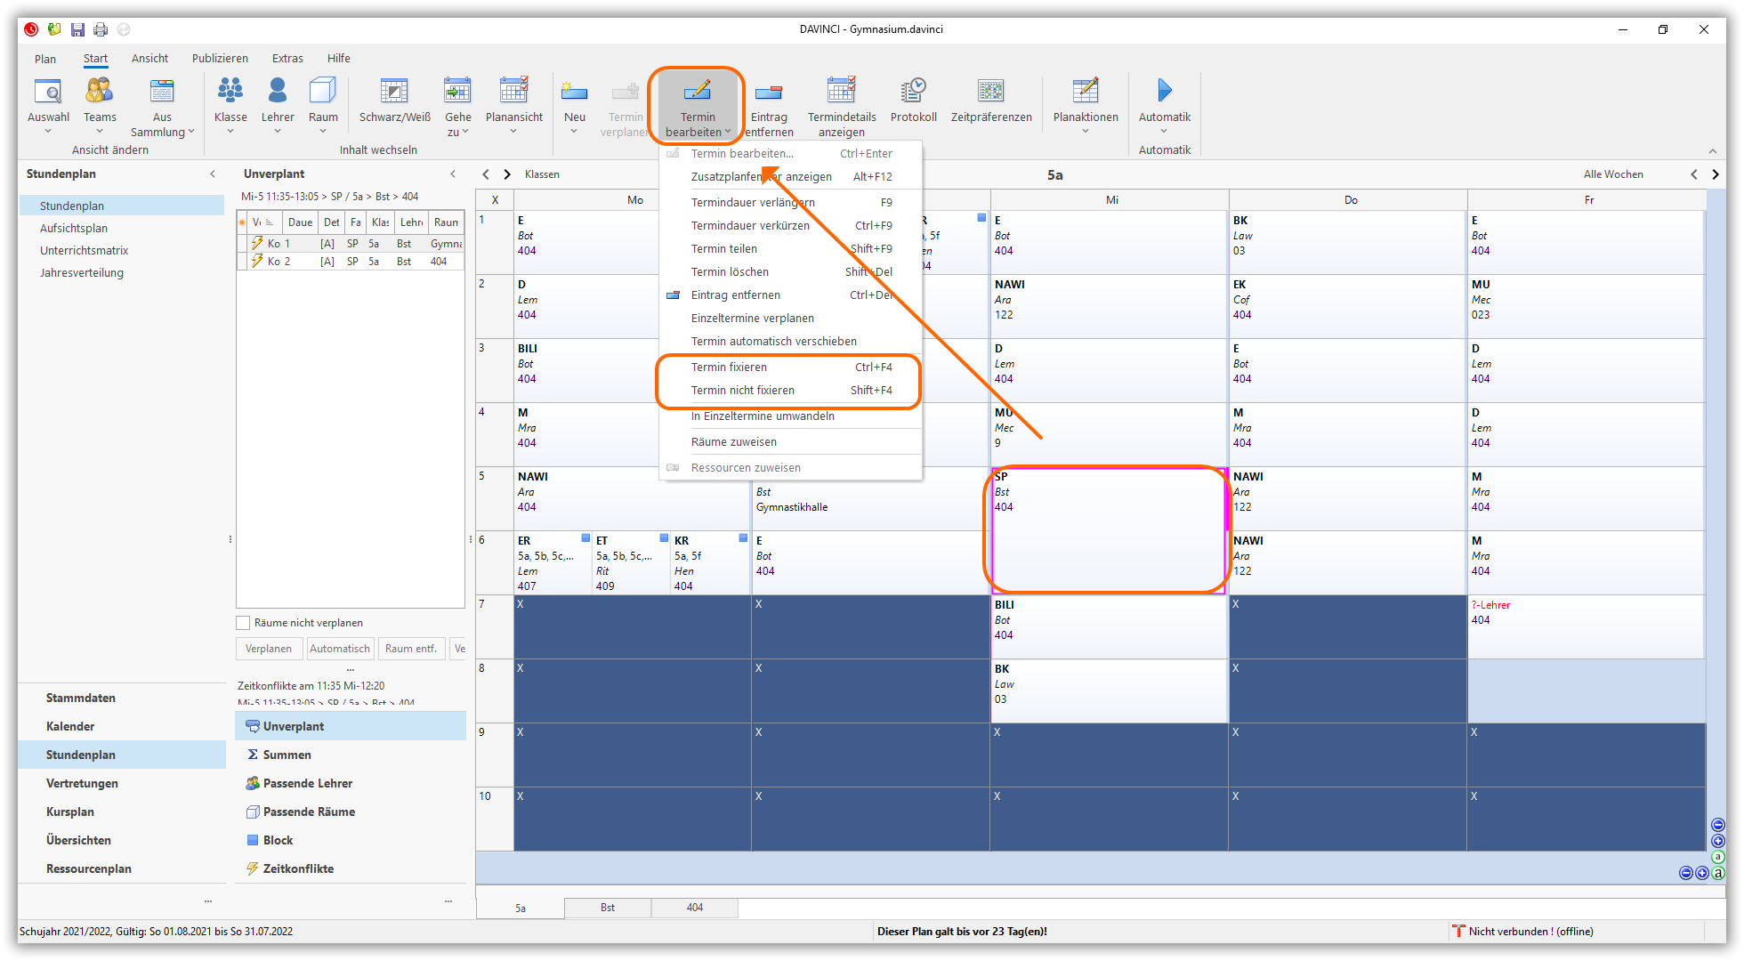Click the Zeitpräferenzen icon
The image size is (1744, 961).
(990, 91)
